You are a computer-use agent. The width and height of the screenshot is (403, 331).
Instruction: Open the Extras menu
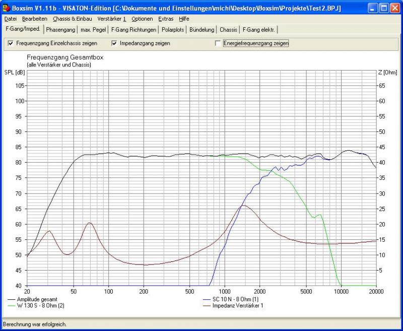click(x=166, y=19)
